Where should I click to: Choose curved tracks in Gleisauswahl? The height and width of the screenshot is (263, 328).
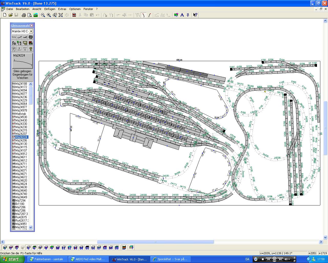click(x=19, y=37)
